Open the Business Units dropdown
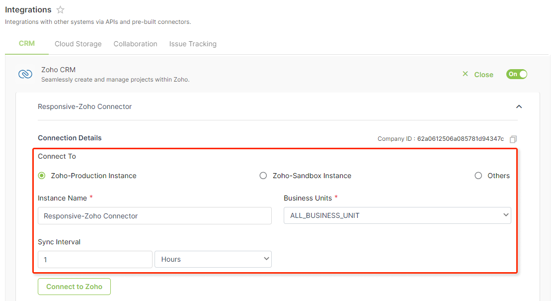 397,215
